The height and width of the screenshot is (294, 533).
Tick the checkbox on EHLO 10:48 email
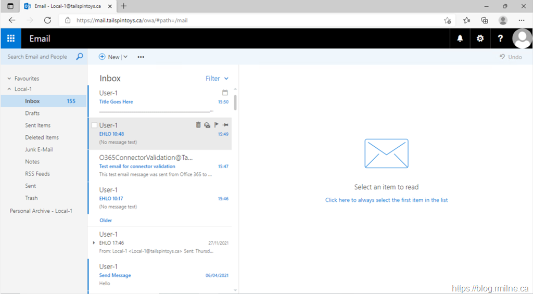tap(94, 125)
